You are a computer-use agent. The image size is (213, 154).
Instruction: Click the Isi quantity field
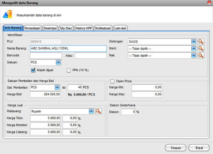[75, 87]
